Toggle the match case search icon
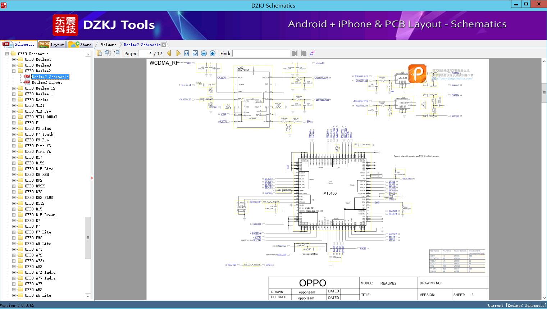Screen dimensions: 547x309 click(312, 53)
